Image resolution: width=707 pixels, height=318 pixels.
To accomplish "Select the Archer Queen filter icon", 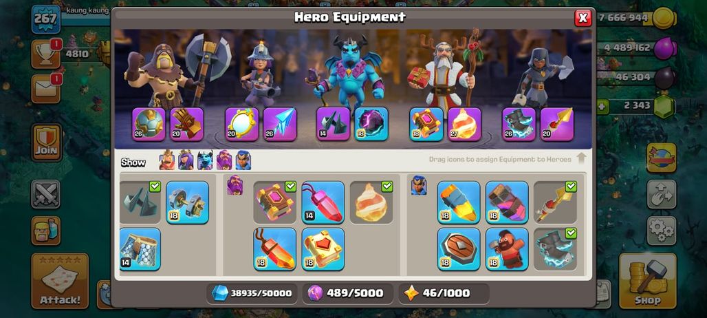I will 186,160.
